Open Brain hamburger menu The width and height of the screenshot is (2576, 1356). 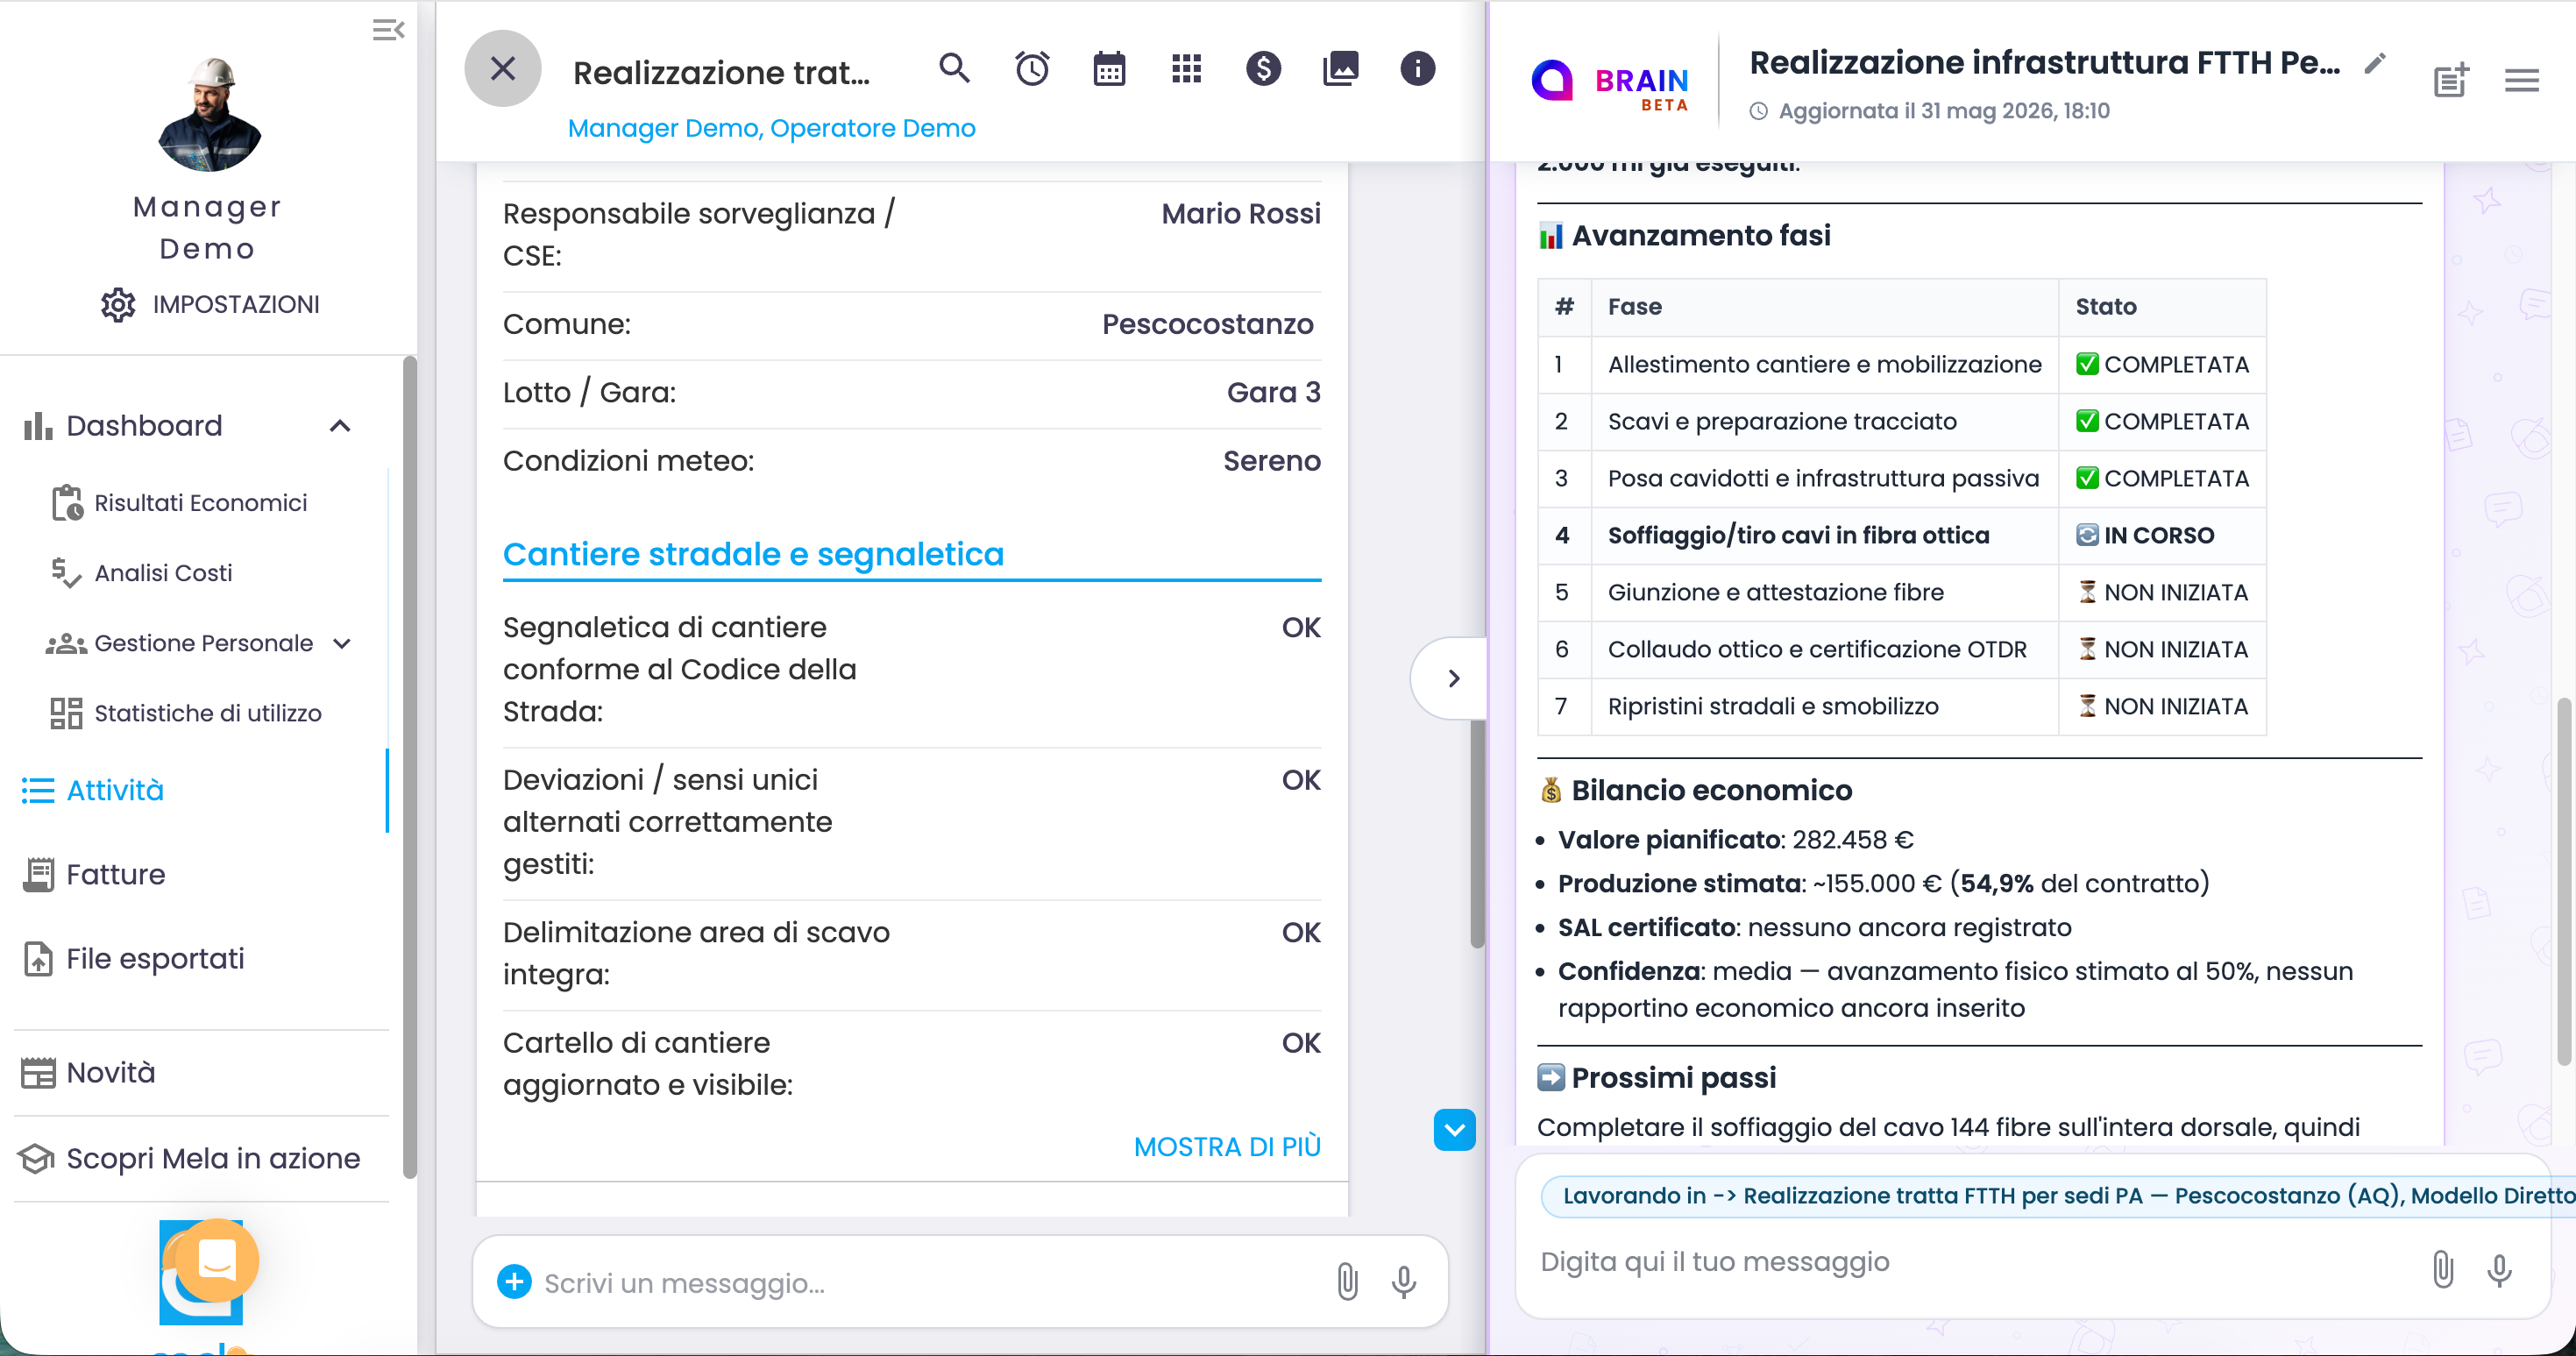click(x=2521, y=80)
